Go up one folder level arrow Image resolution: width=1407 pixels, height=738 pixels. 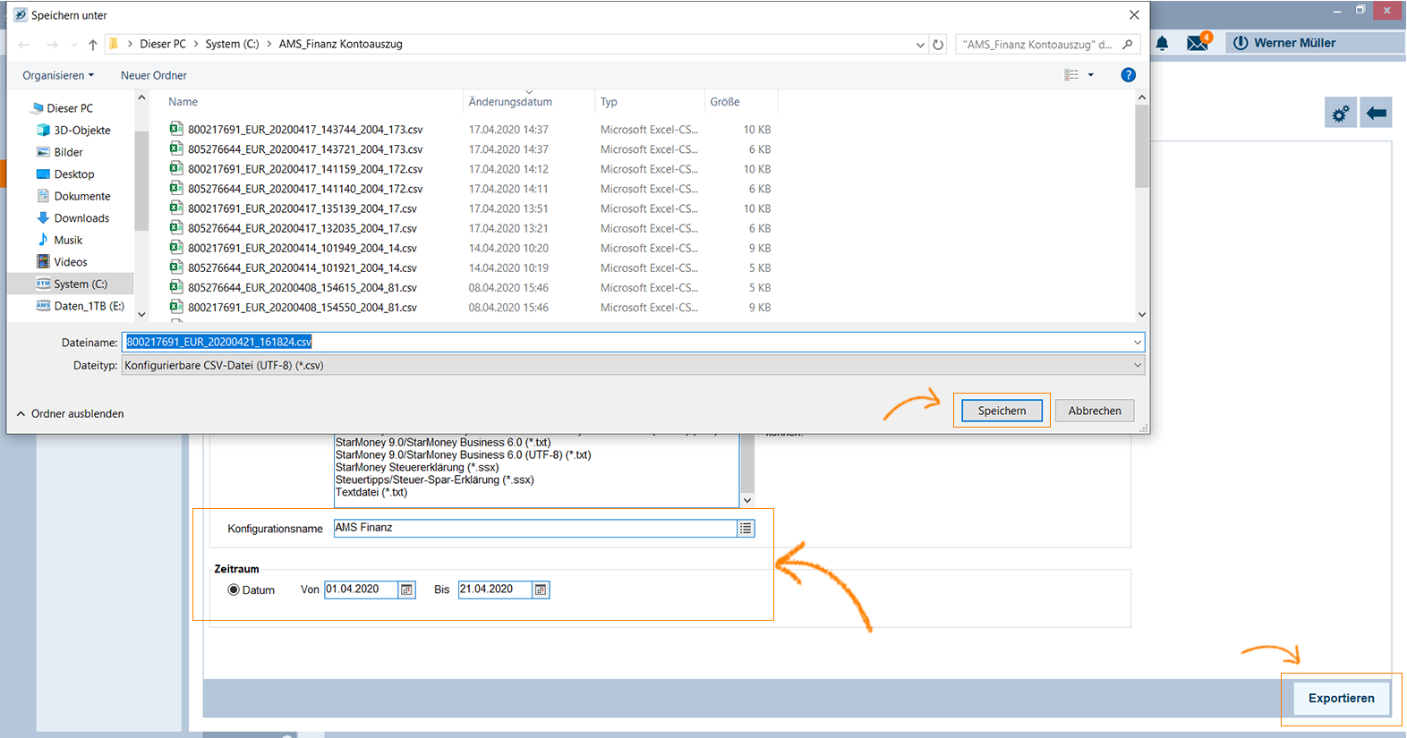[x=93, y=45]
